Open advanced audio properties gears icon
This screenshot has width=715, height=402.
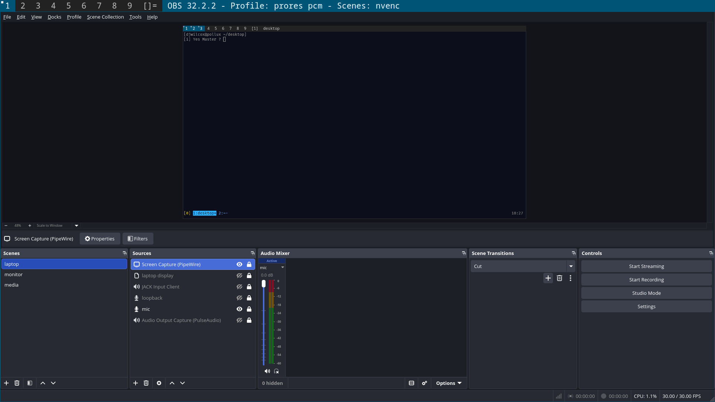point(425,383)
